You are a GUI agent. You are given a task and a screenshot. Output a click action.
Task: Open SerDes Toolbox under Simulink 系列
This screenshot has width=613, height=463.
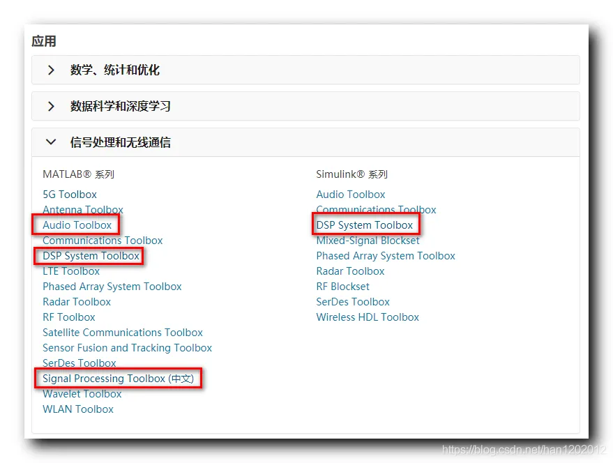coord(353,302)
